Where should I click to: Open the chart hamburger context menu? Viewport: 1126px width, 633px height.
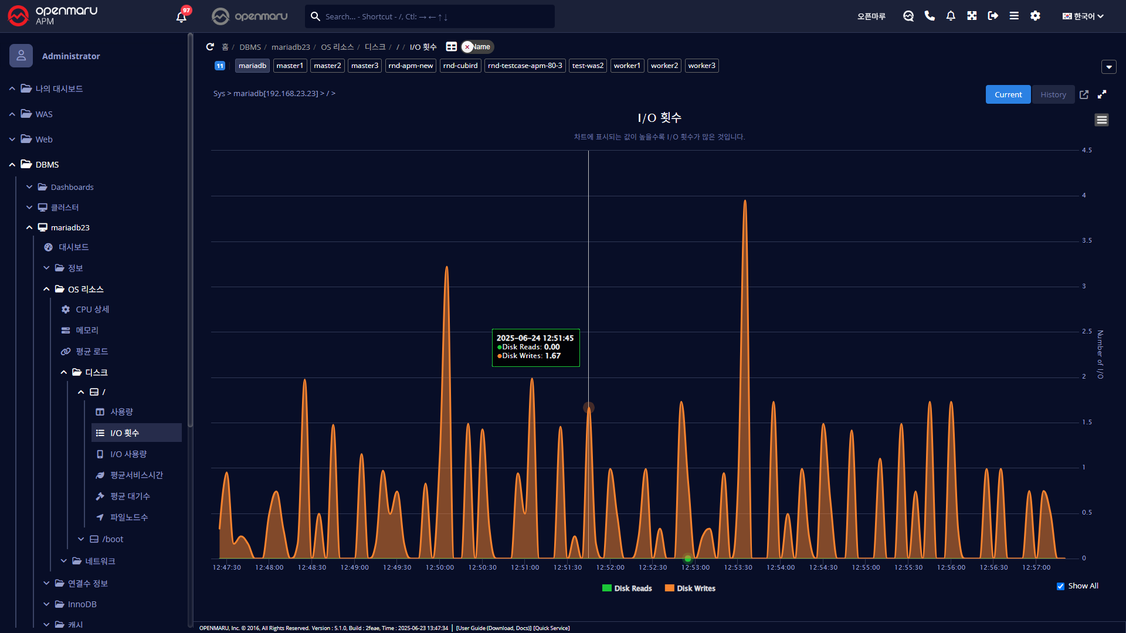point(1101,120)
